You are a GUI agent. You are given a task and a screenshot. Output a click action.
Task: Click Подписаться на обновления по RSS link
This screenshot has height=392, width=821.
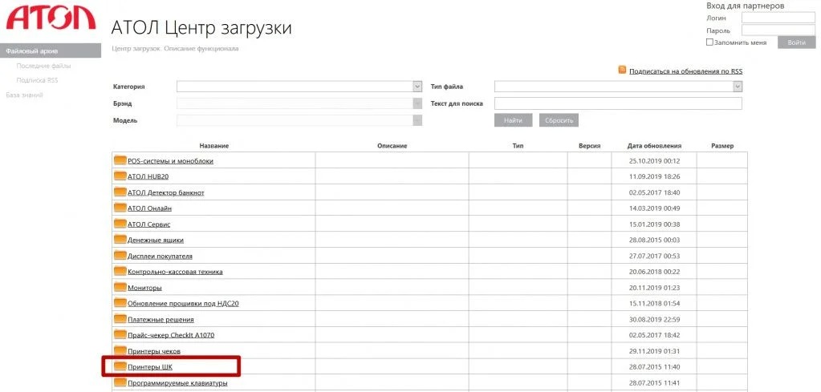point(686,71)
